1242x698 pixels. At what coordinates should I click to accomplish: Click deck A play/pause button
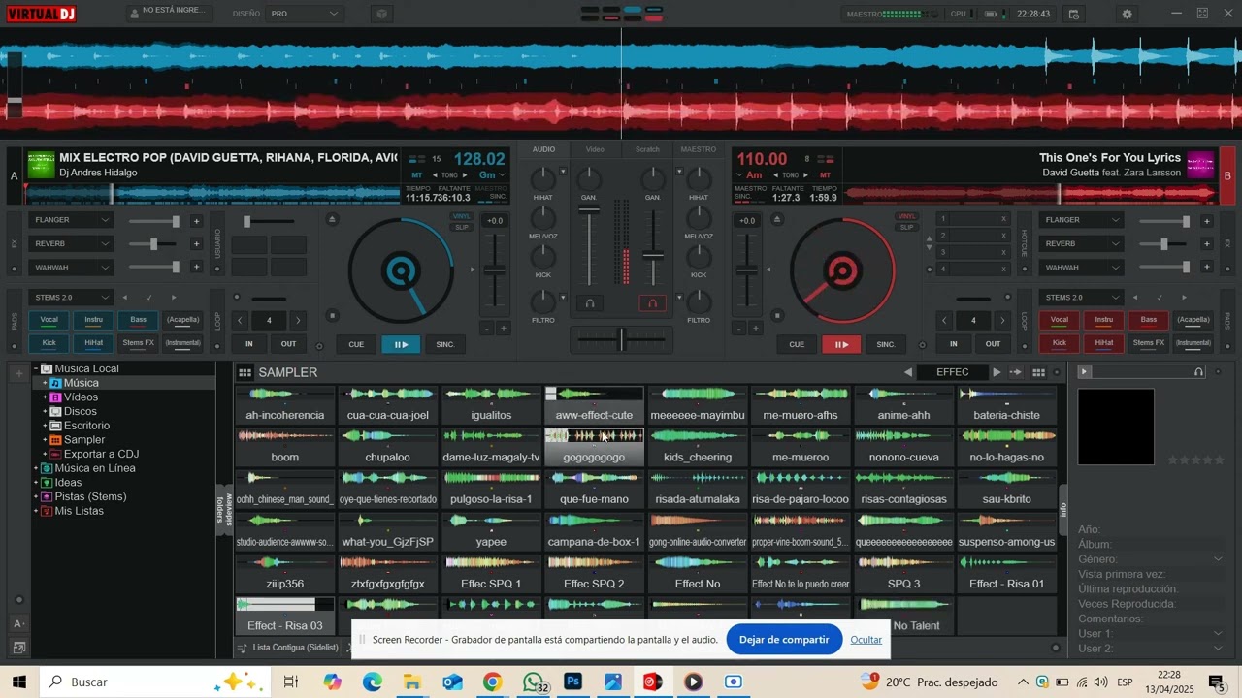tap(401, 344)
